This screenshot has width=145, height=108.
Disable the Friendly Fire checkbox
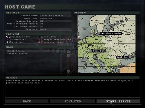[x=10, y=37]
